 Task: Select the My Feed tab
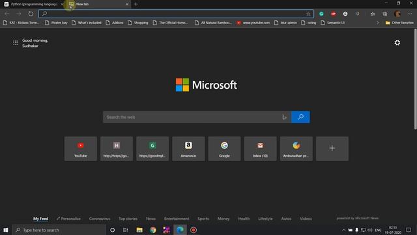click(x=40, y=219)
